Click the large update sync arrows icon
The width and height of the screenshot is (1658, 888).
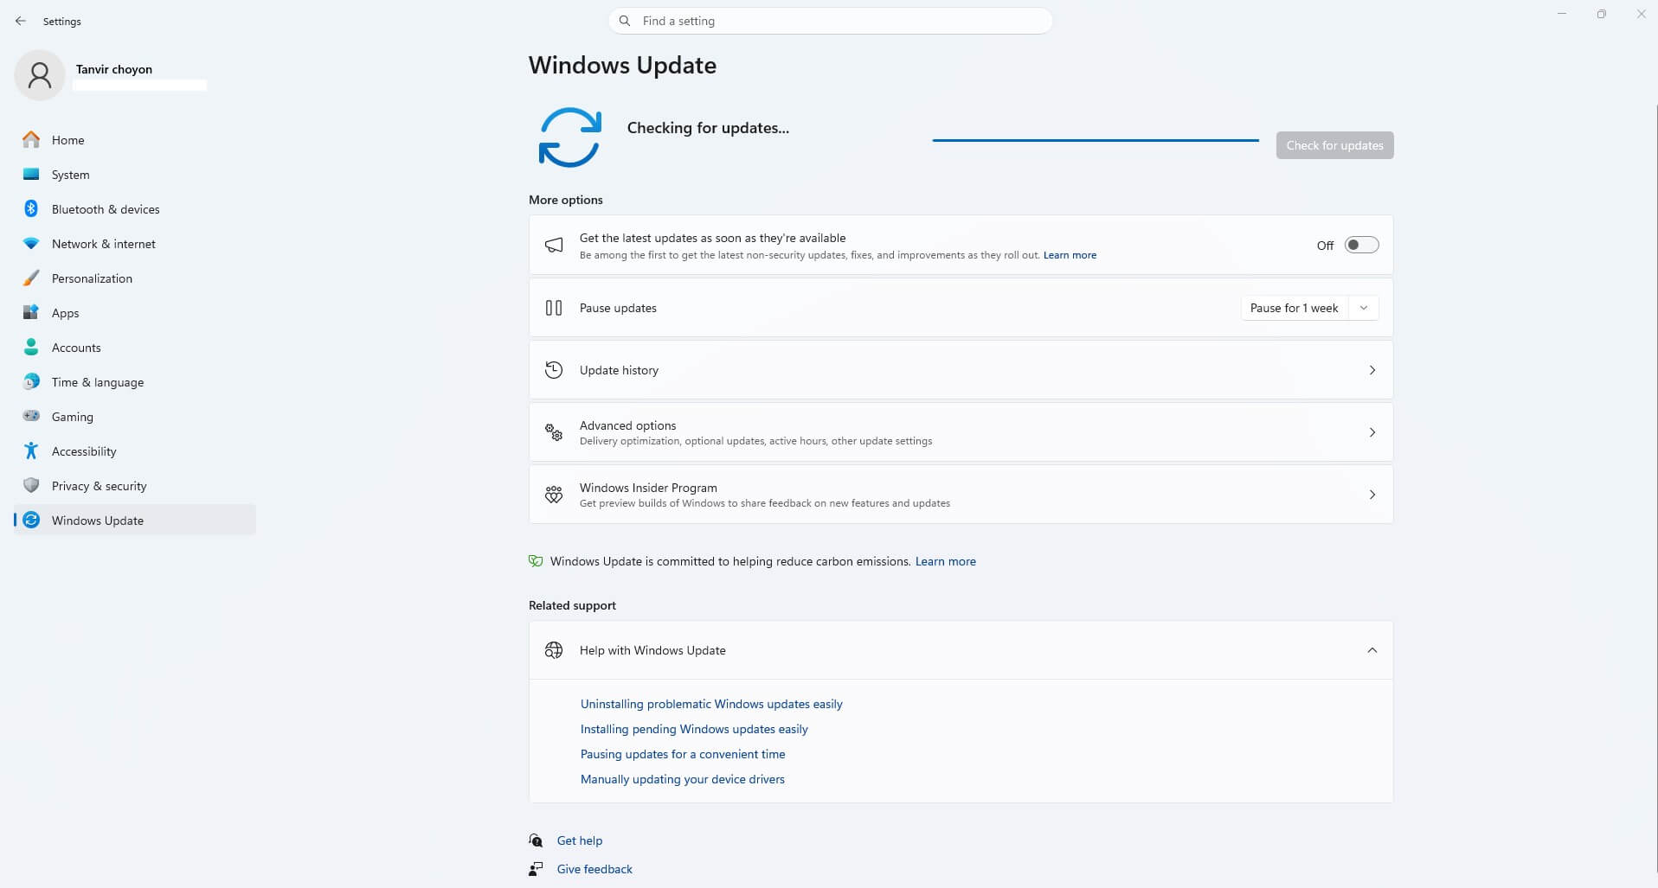click(569, 137)
